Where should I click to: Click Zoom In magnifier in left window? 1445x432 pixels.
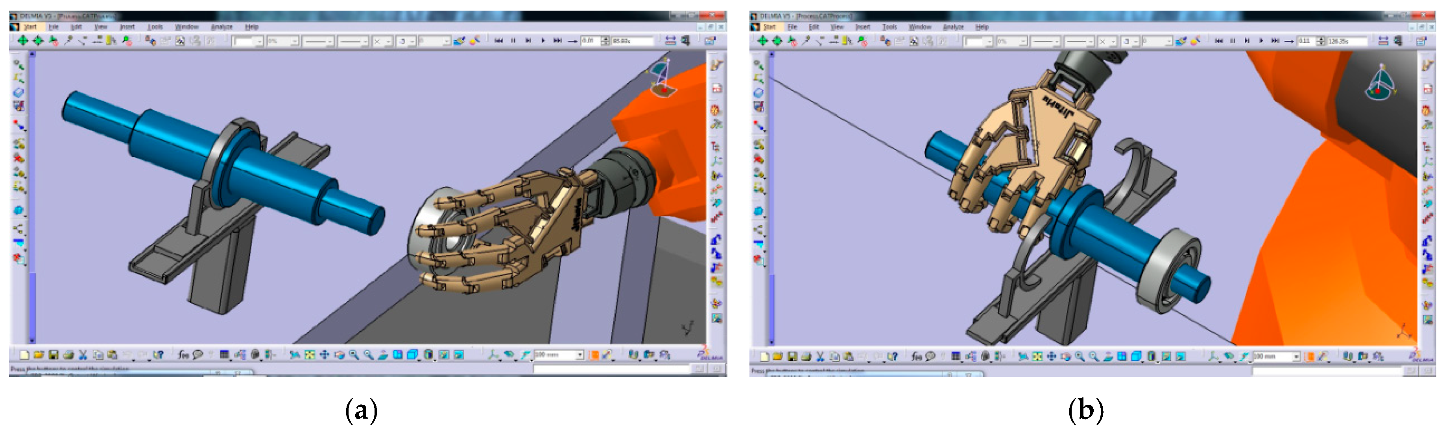[354, 355]
